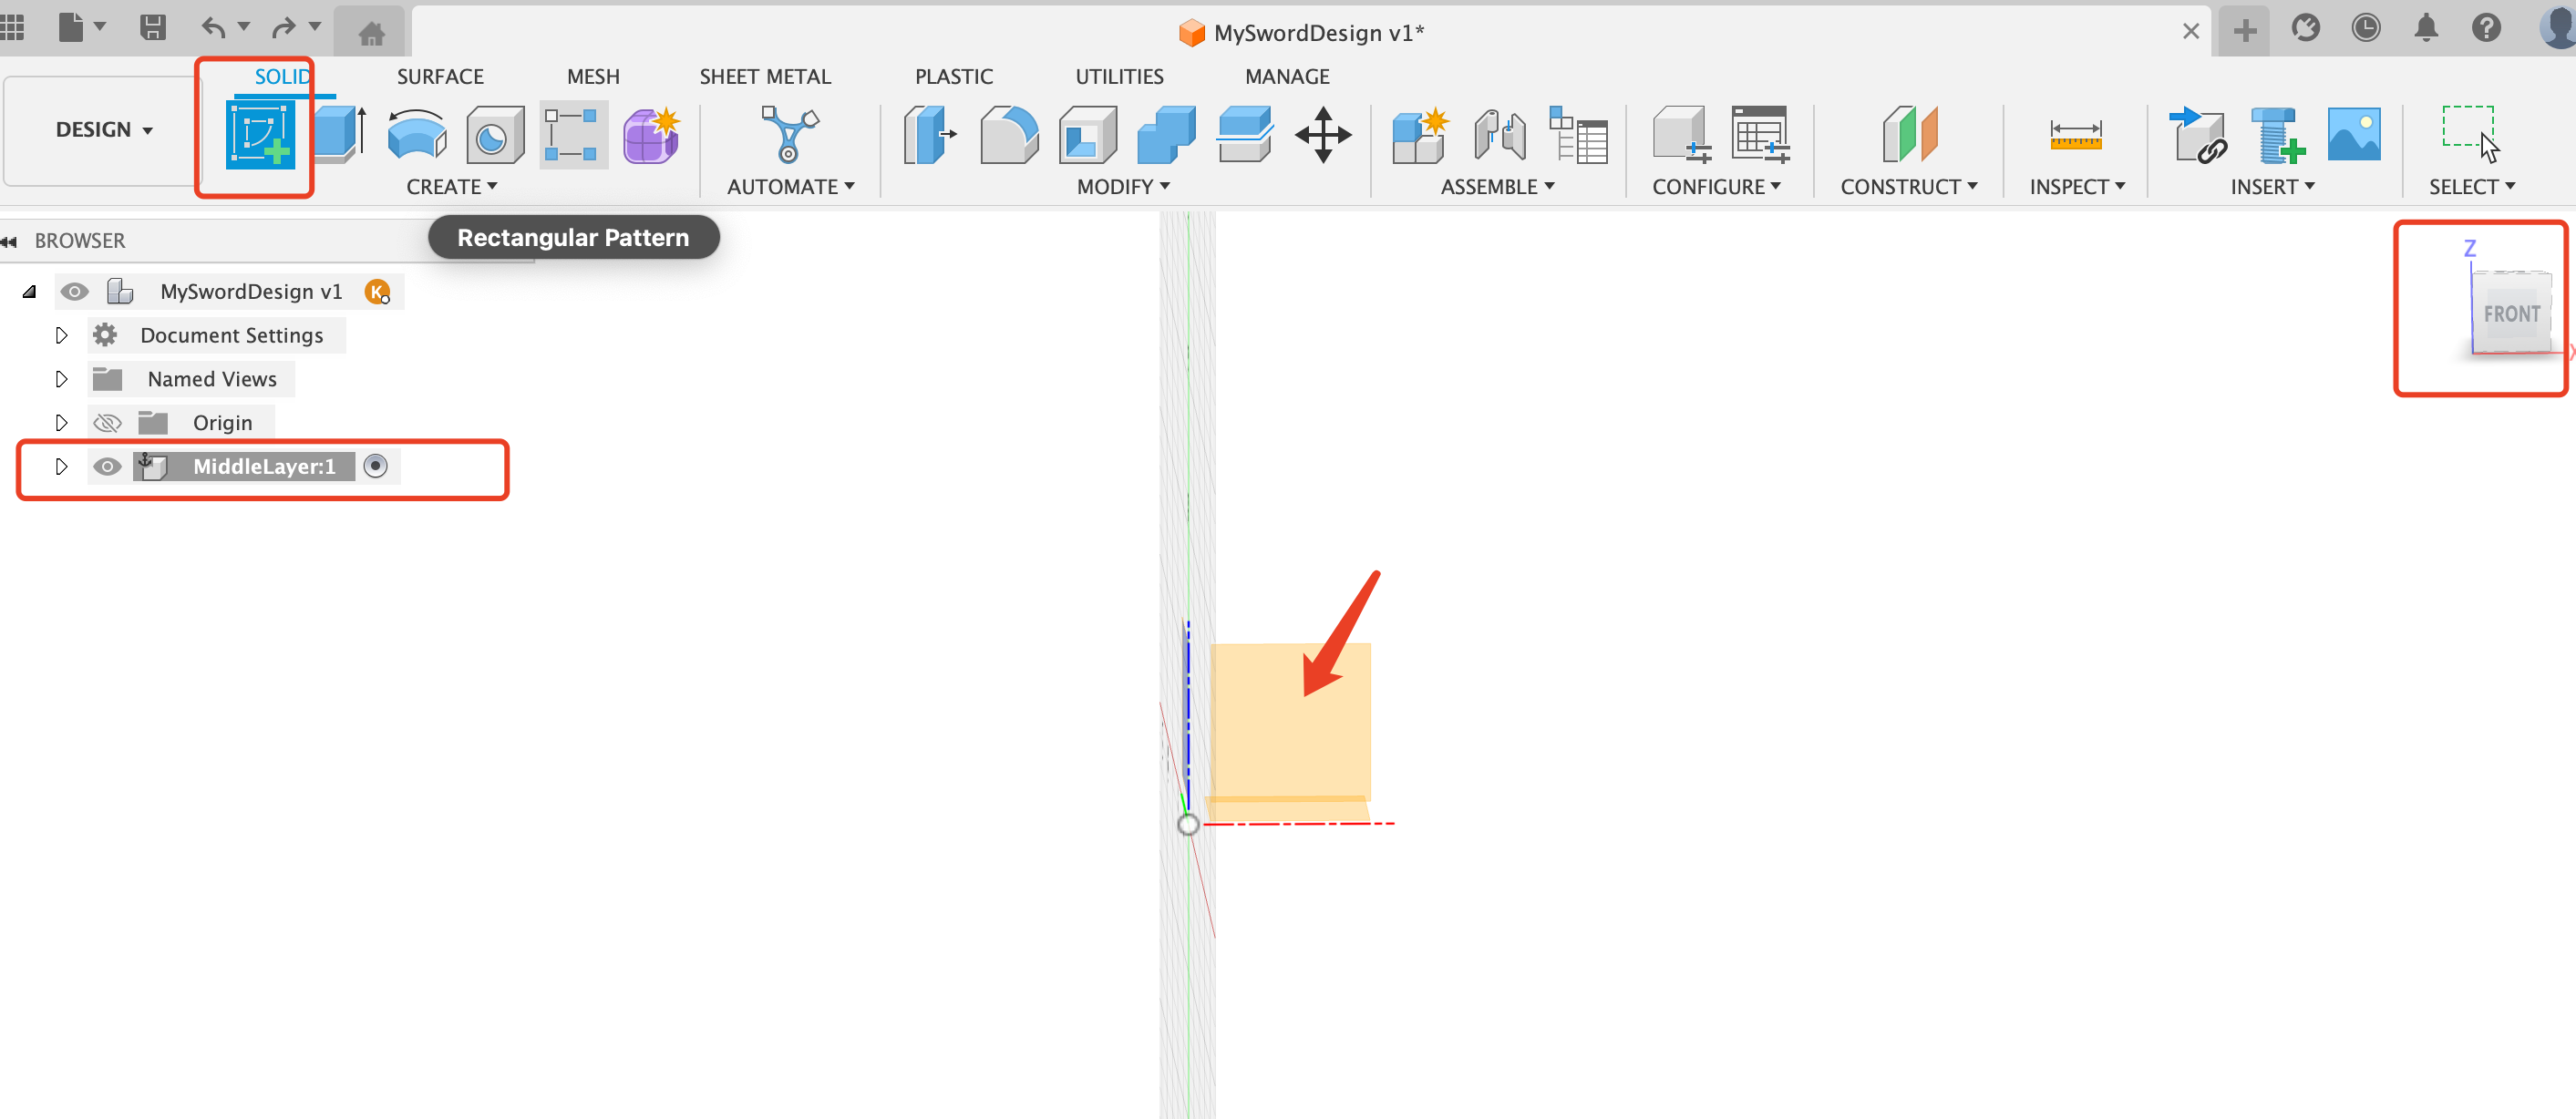Image resolution: width=2576 pixels, height=1119 pixels.
Task: Switch to the SURFACE tab
Action: (438, 76)
